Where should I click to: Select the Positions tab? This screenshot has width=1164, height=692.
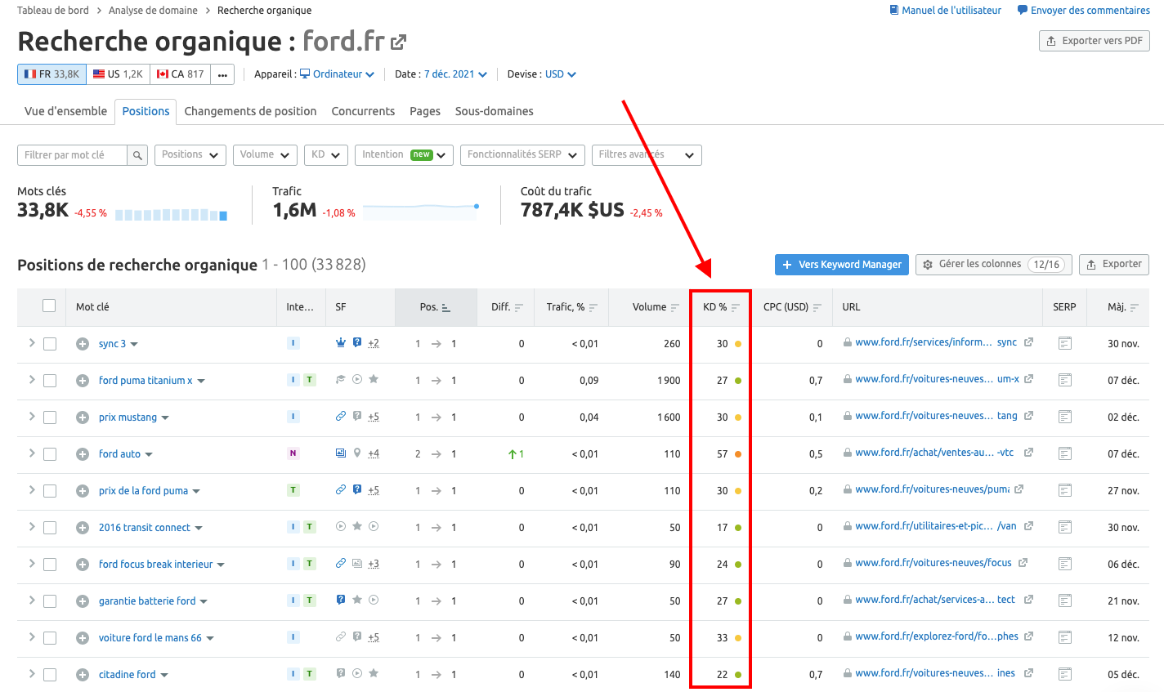point(146,111)
